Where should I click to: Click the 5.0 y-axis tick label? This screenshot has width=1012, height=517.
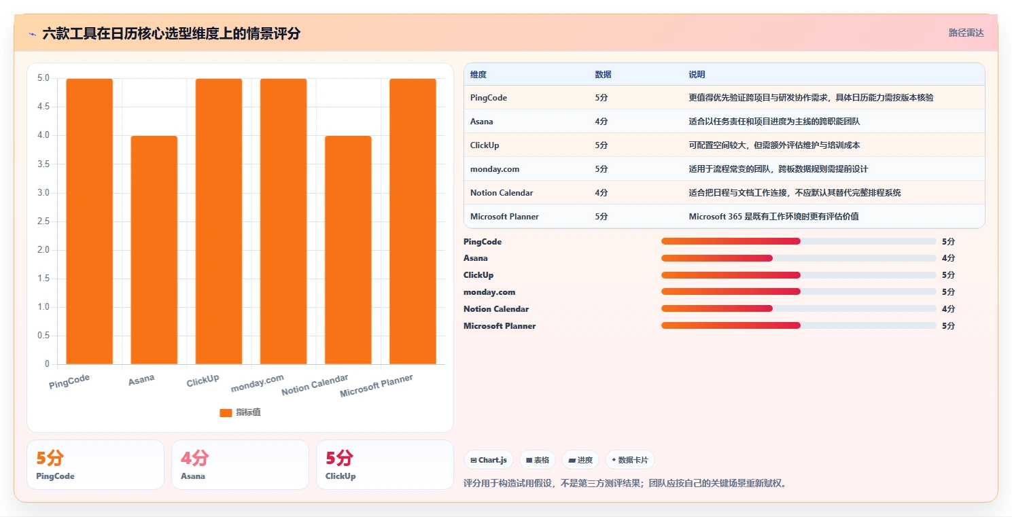[x=43, y=78]
